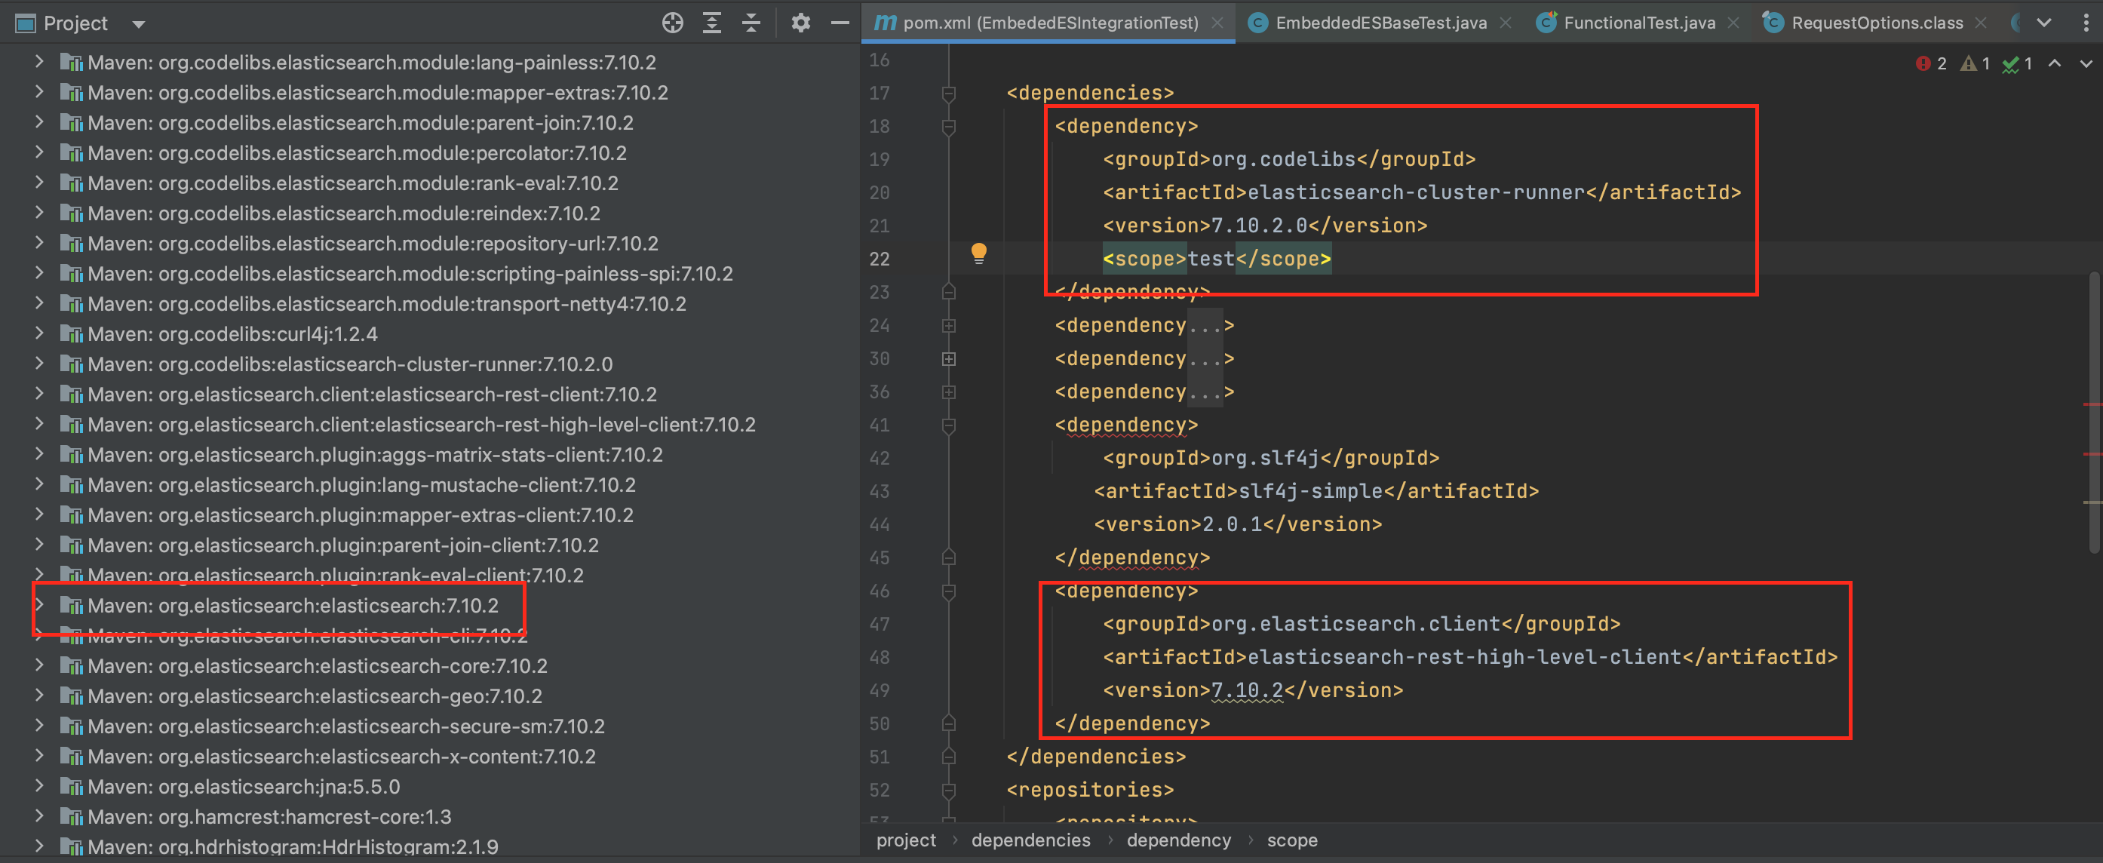Click the dependencies breadcrumb at the bottom
This screenshot has height=863, width=2103.
pyautogui.click(x=1030, y=840)
